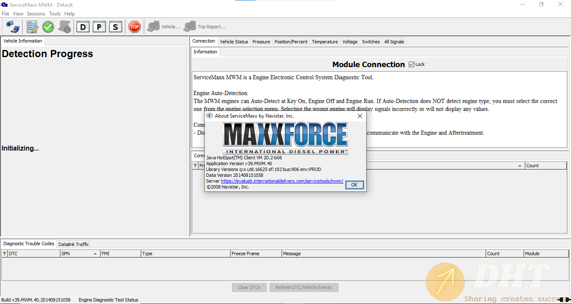Select the Information sub-tab
Screen dimensions: 571x304
(205, 52)
